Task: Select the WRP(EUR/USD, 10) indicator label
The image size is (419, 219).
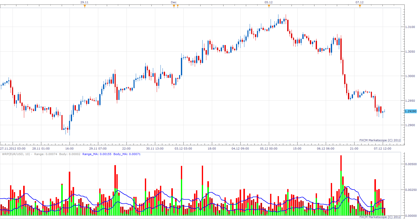Action: (x=16, y=154)
